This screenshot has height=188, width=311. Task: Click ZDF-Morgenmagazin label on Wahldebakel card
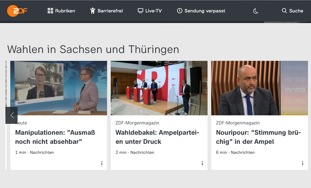[137, 123]
